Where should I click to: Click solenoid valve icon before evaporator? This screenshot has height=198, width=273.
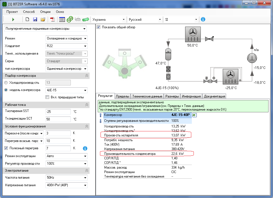pyautogui.click(x=206, y=80)
